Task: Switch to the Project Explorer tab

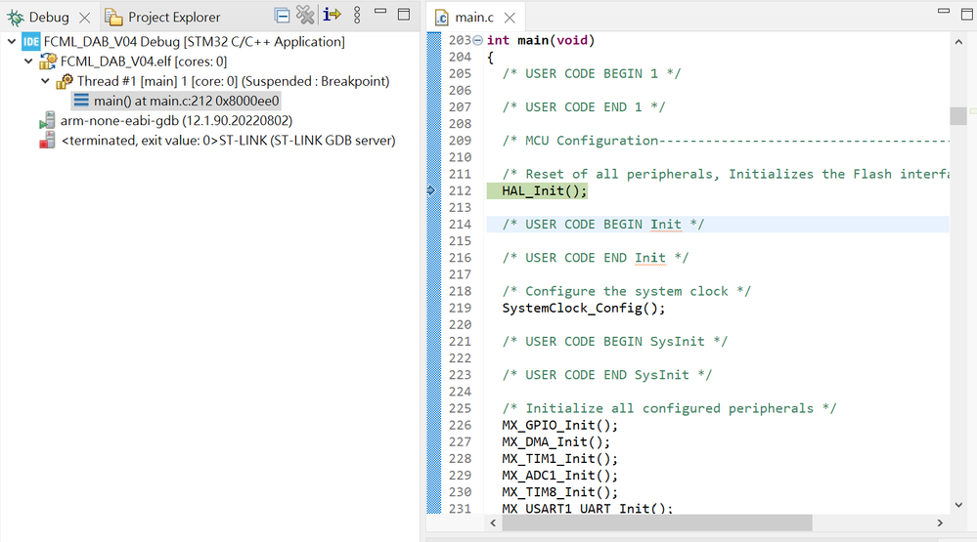Action: click(x=162, y=18)
